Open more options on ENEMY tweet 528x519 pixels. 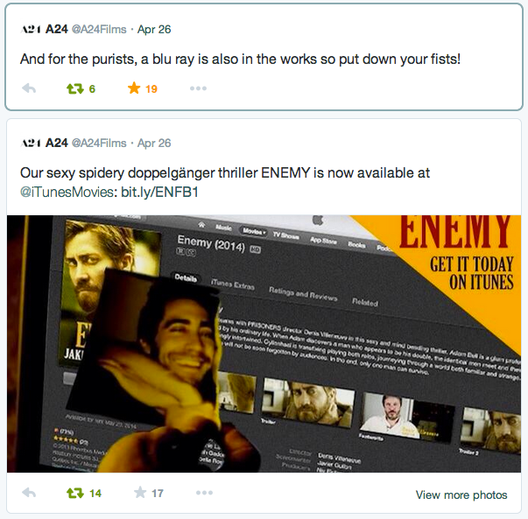point(204,493)
